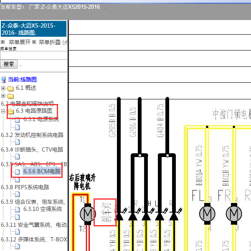Viewport: 251px width, 251px height.
Task: Open 6.3.8 PEPS系统电路 page
Action: tap(25, 187)
